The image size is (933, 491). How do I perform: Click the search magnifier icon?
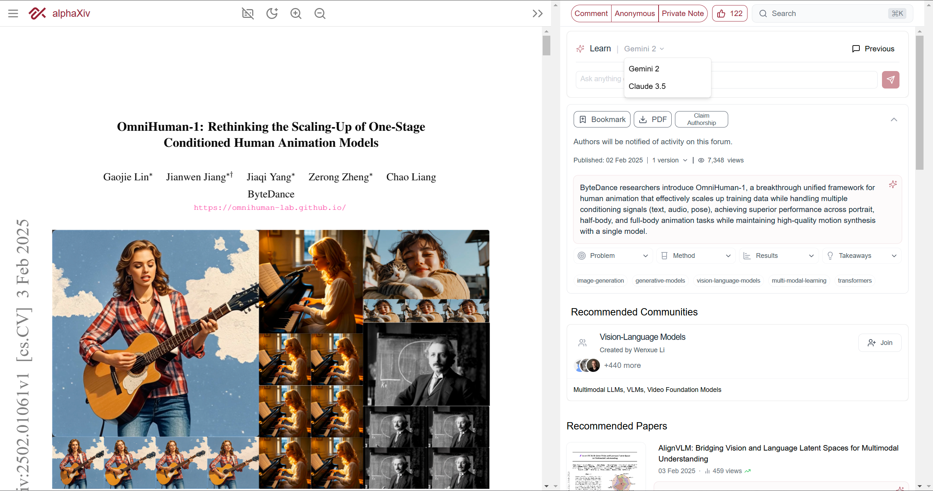763,13
